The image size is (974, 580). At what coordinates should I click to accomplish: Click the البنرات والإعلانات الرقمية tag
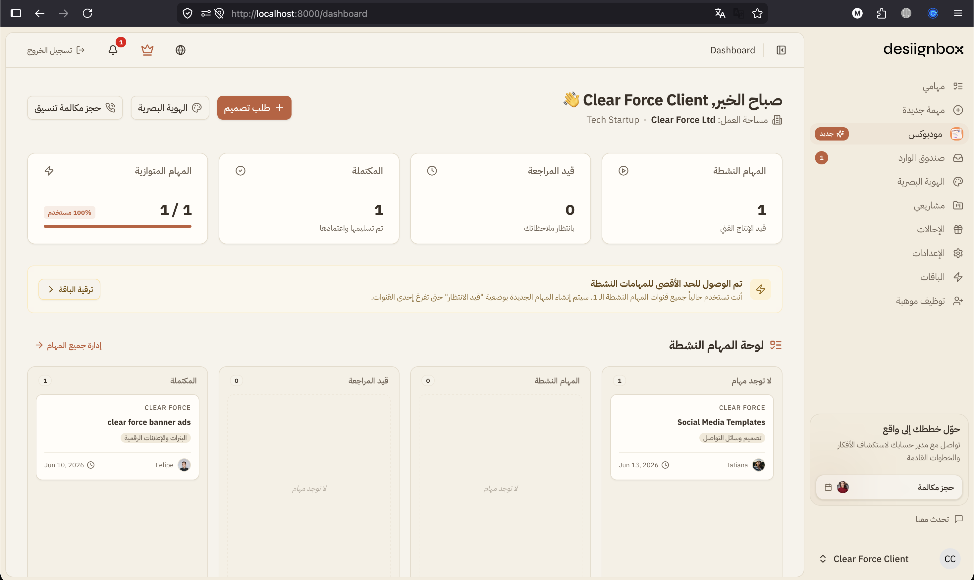coord(155,438)
